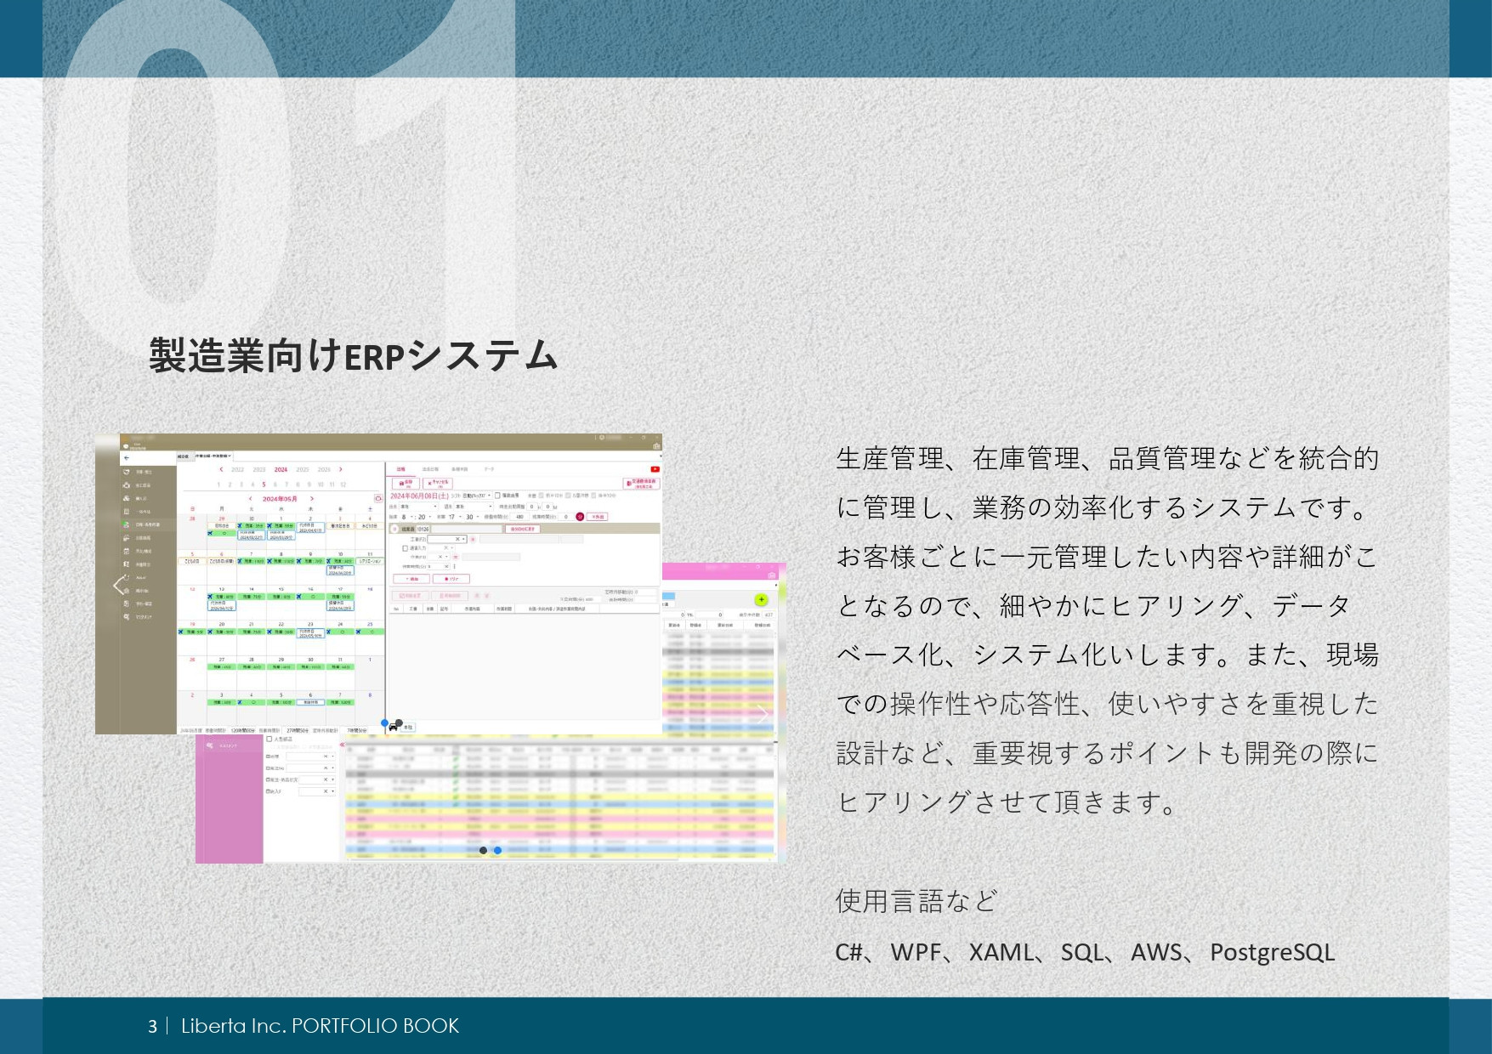Image resolution: width=1492 pixels, height=1054 pixels.
Task: Click the next-month arrow beside 2024年05月
Action: point(311,499)
